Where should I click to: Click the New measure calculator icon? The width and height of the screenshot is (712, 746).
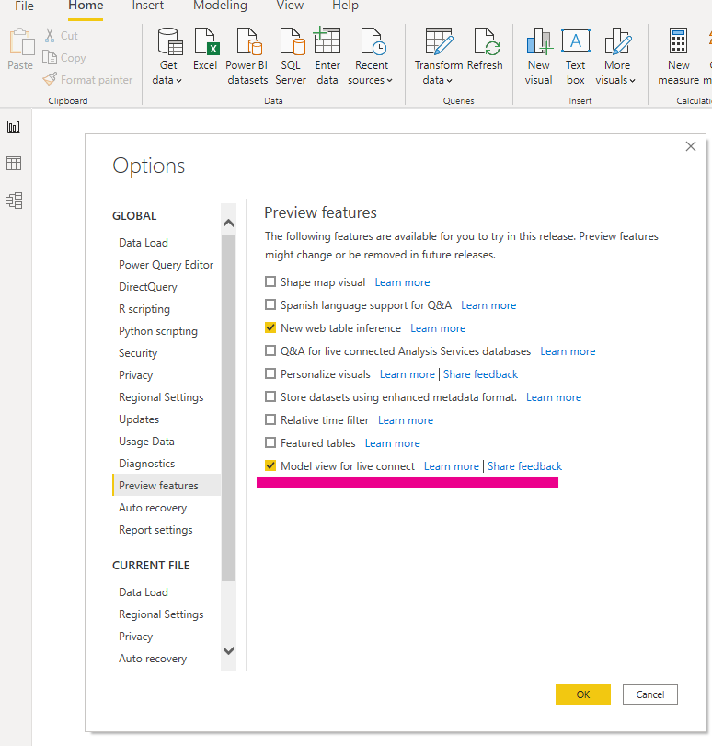(678, 40)
